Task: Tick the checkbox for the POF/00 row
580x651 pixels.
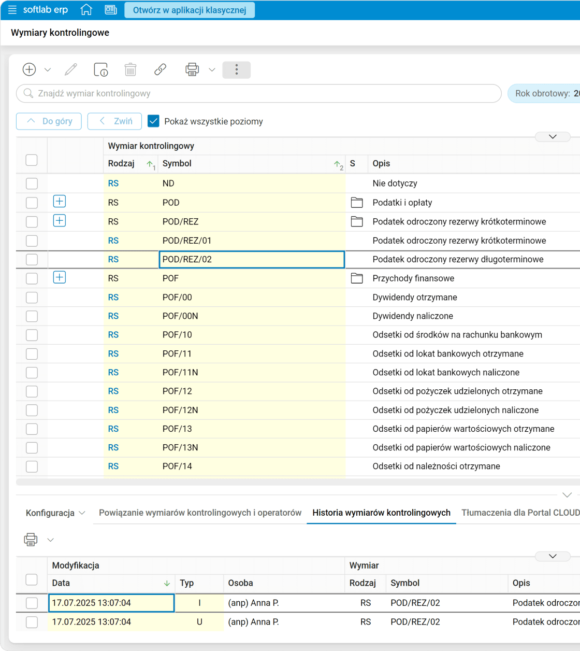Action: tap(32, 298)
